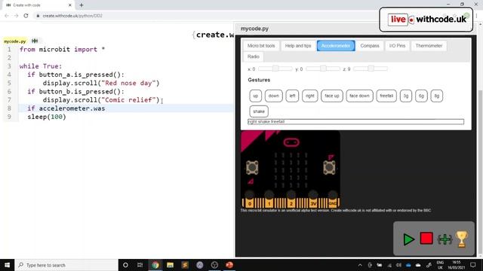Screen dimensions: 483x271
Task: Trigger the 'freefall' gesture
Action: (x=386, y=96)
